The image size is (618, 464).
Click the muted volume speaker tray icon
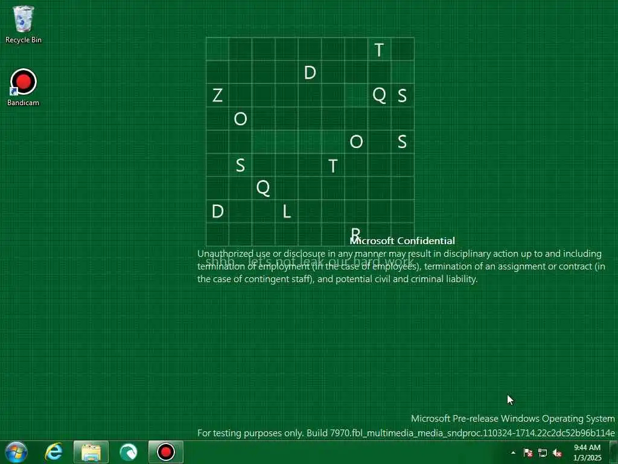pos(557,453)
